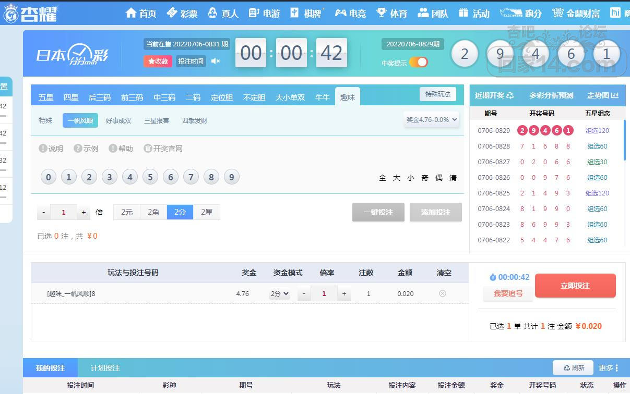Image resolution: width=630 pixels, height=394 pixels.
Task: Open 帮助 help icon link
Action: coord(113,149)
